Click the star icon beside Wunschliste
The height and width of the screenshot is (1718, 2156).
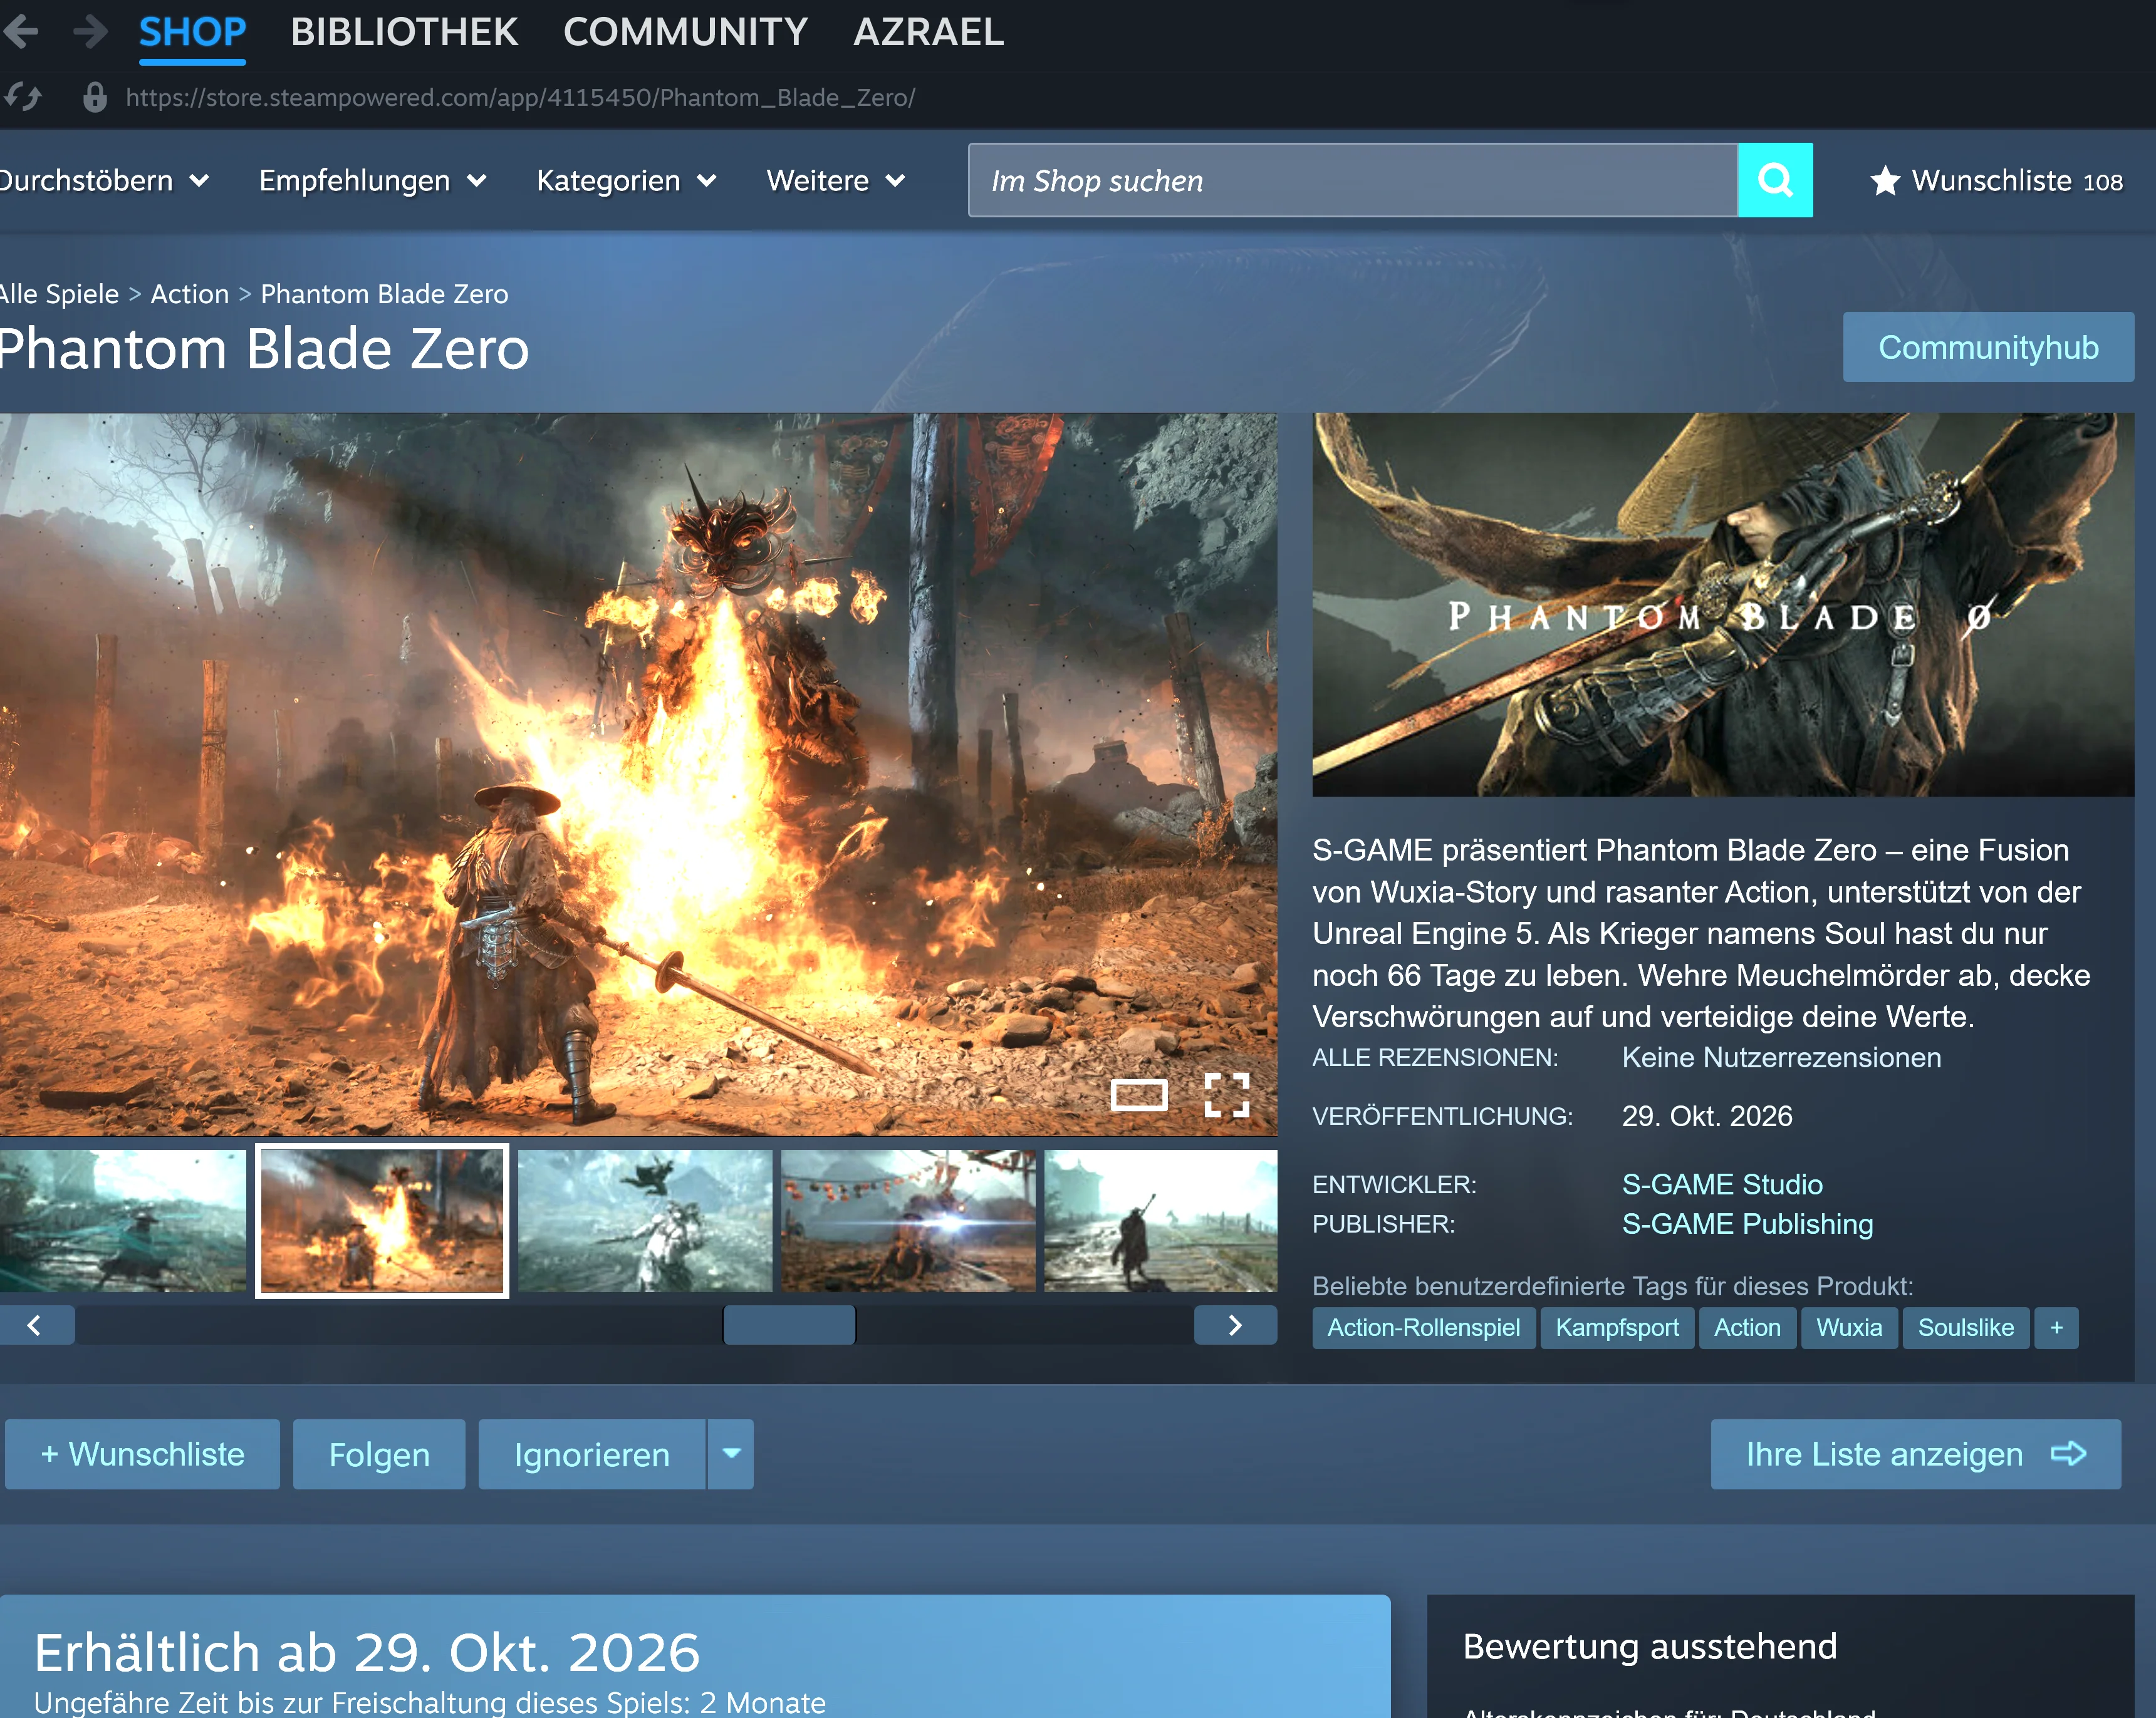click(1885, 180)
